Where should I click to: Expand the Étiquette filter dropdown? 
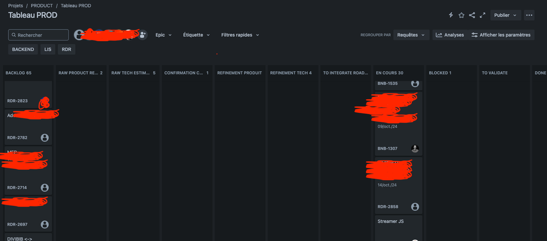(196, 35)
